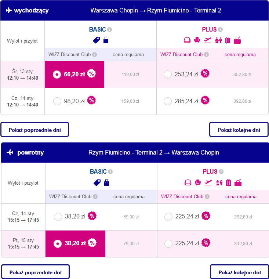Click the return PLUS checked luggage suitcase icon

[228, 182]
